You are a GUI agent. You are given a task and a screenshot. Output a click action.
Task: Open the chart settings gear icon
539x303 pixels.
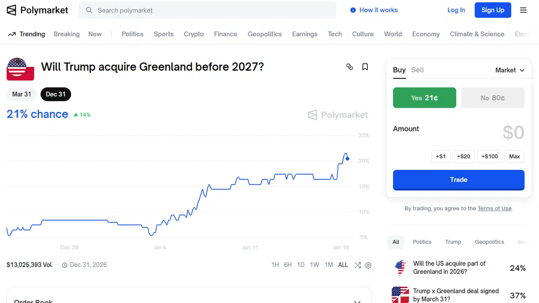(368, 265)
